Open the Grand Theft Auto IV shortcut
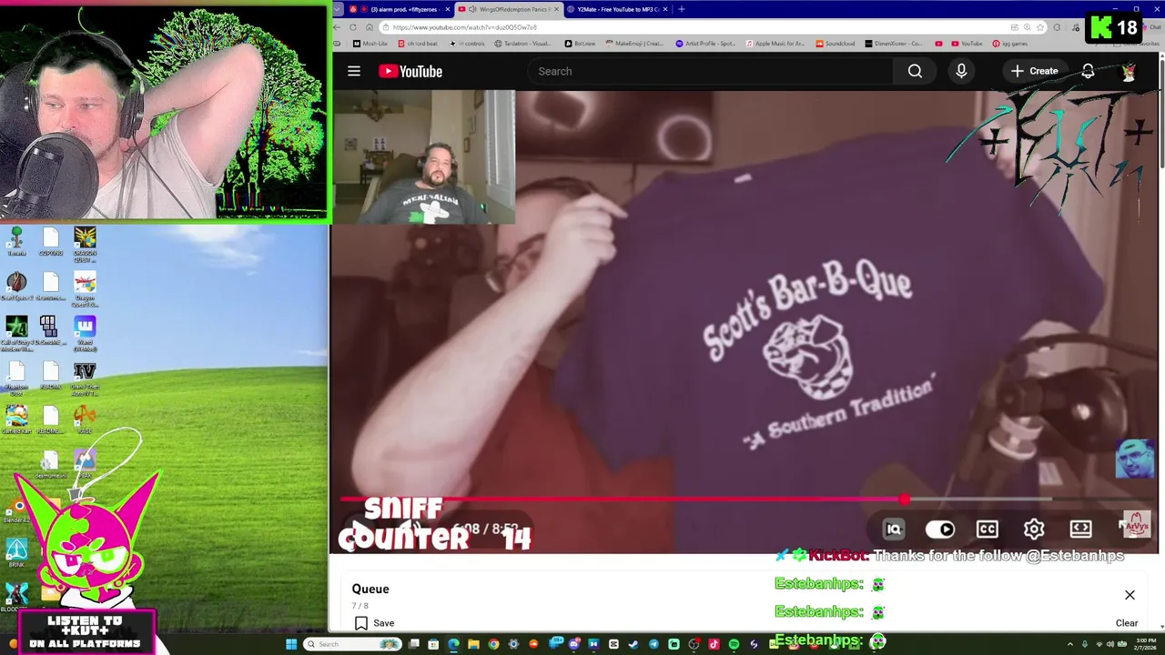The height and width of the screenshot is (655, 1165). [x=85, y=378]
